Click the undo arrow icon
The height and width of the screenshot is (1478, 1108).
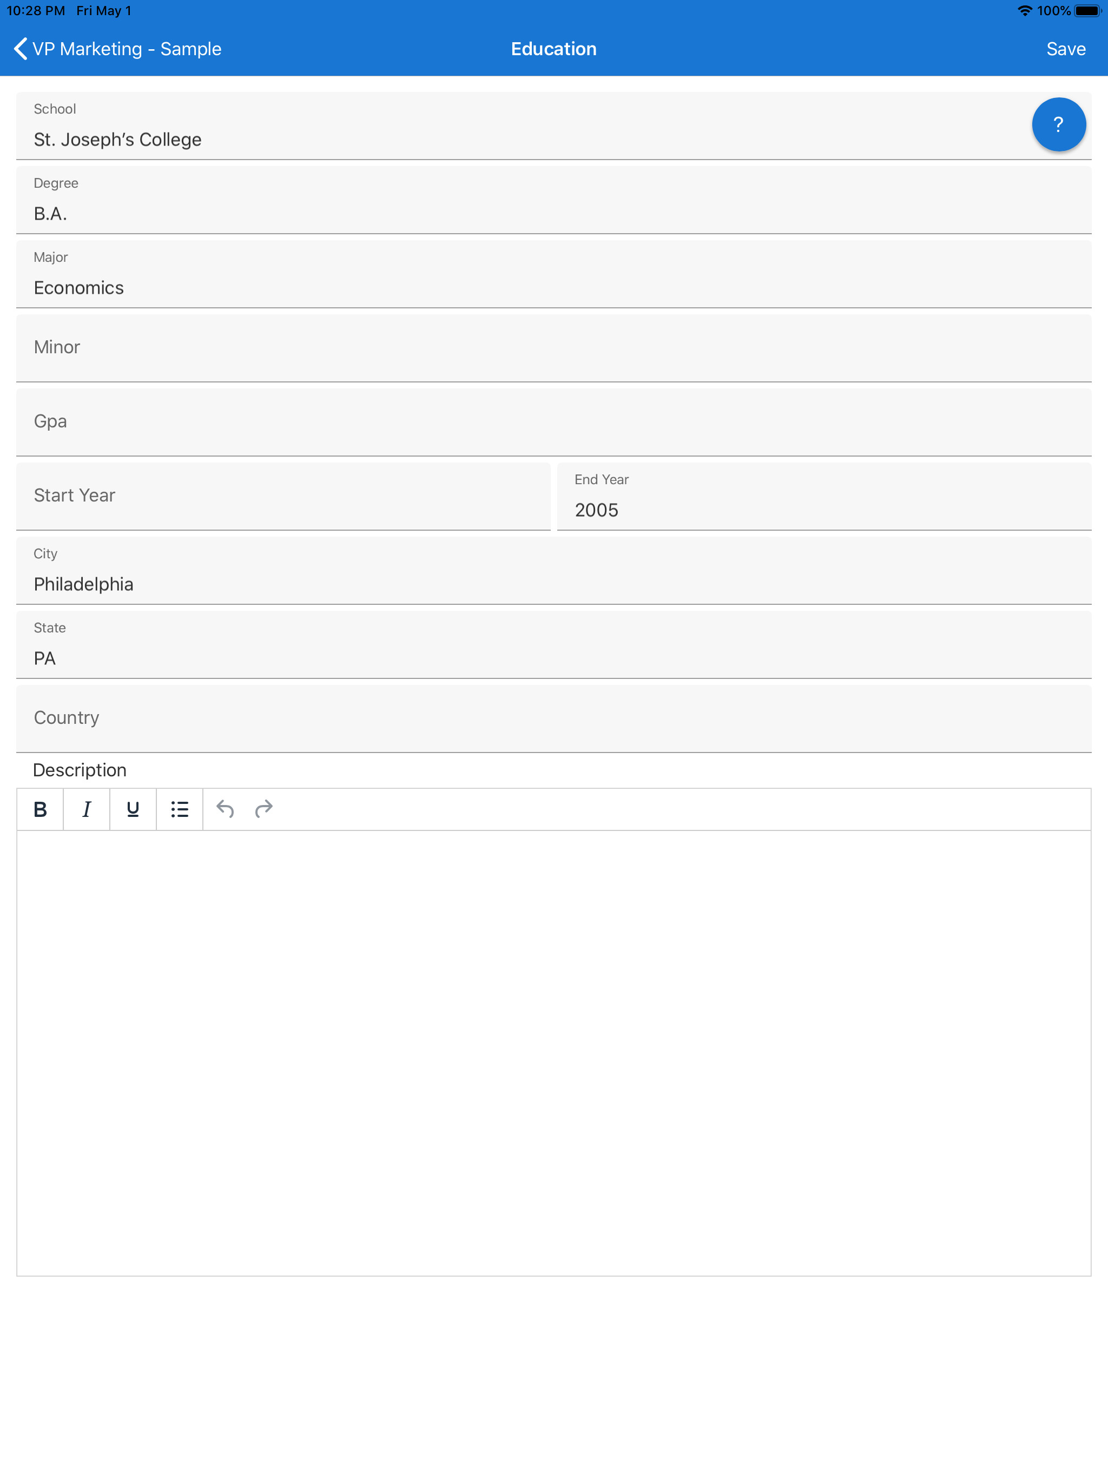226,809
